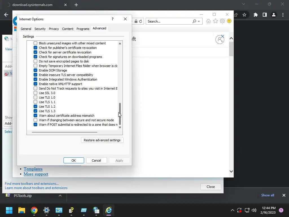
Task: Open Windows Start menu
Action: click(9, 210)
